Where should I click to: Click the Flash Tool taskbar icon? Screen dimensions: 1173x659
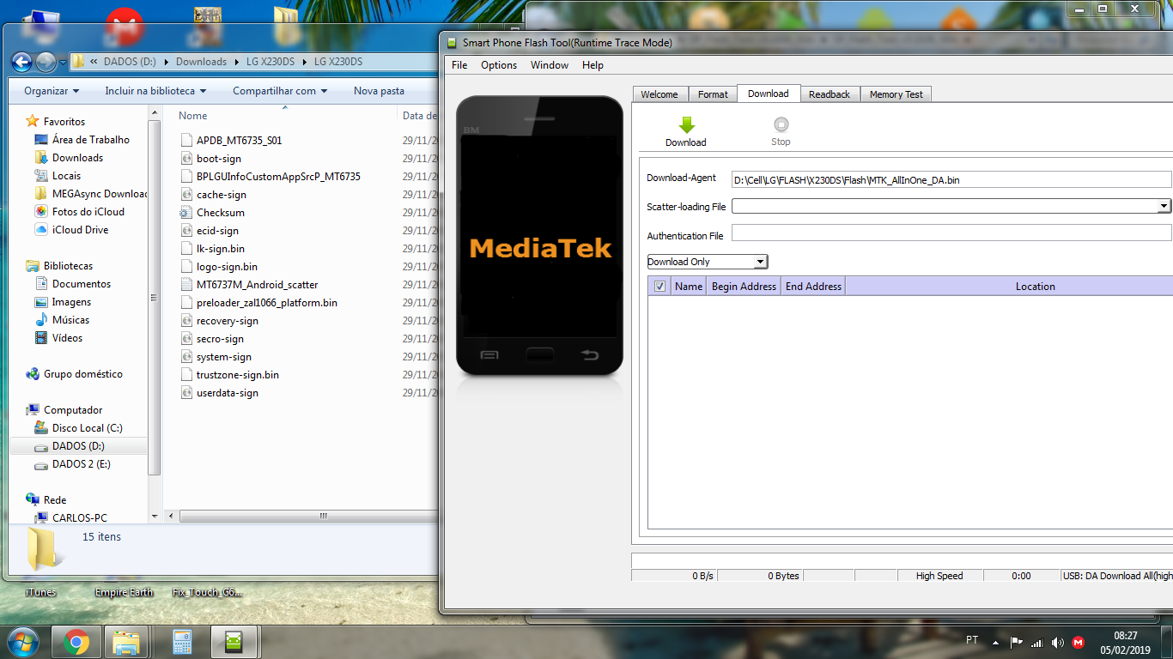[x=234, y=641]
